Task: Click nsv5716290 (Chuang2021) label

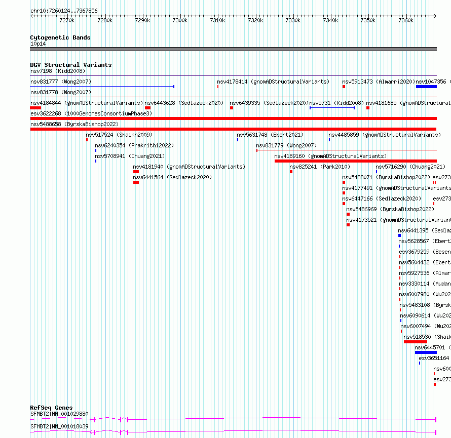Action: point(410,167)
